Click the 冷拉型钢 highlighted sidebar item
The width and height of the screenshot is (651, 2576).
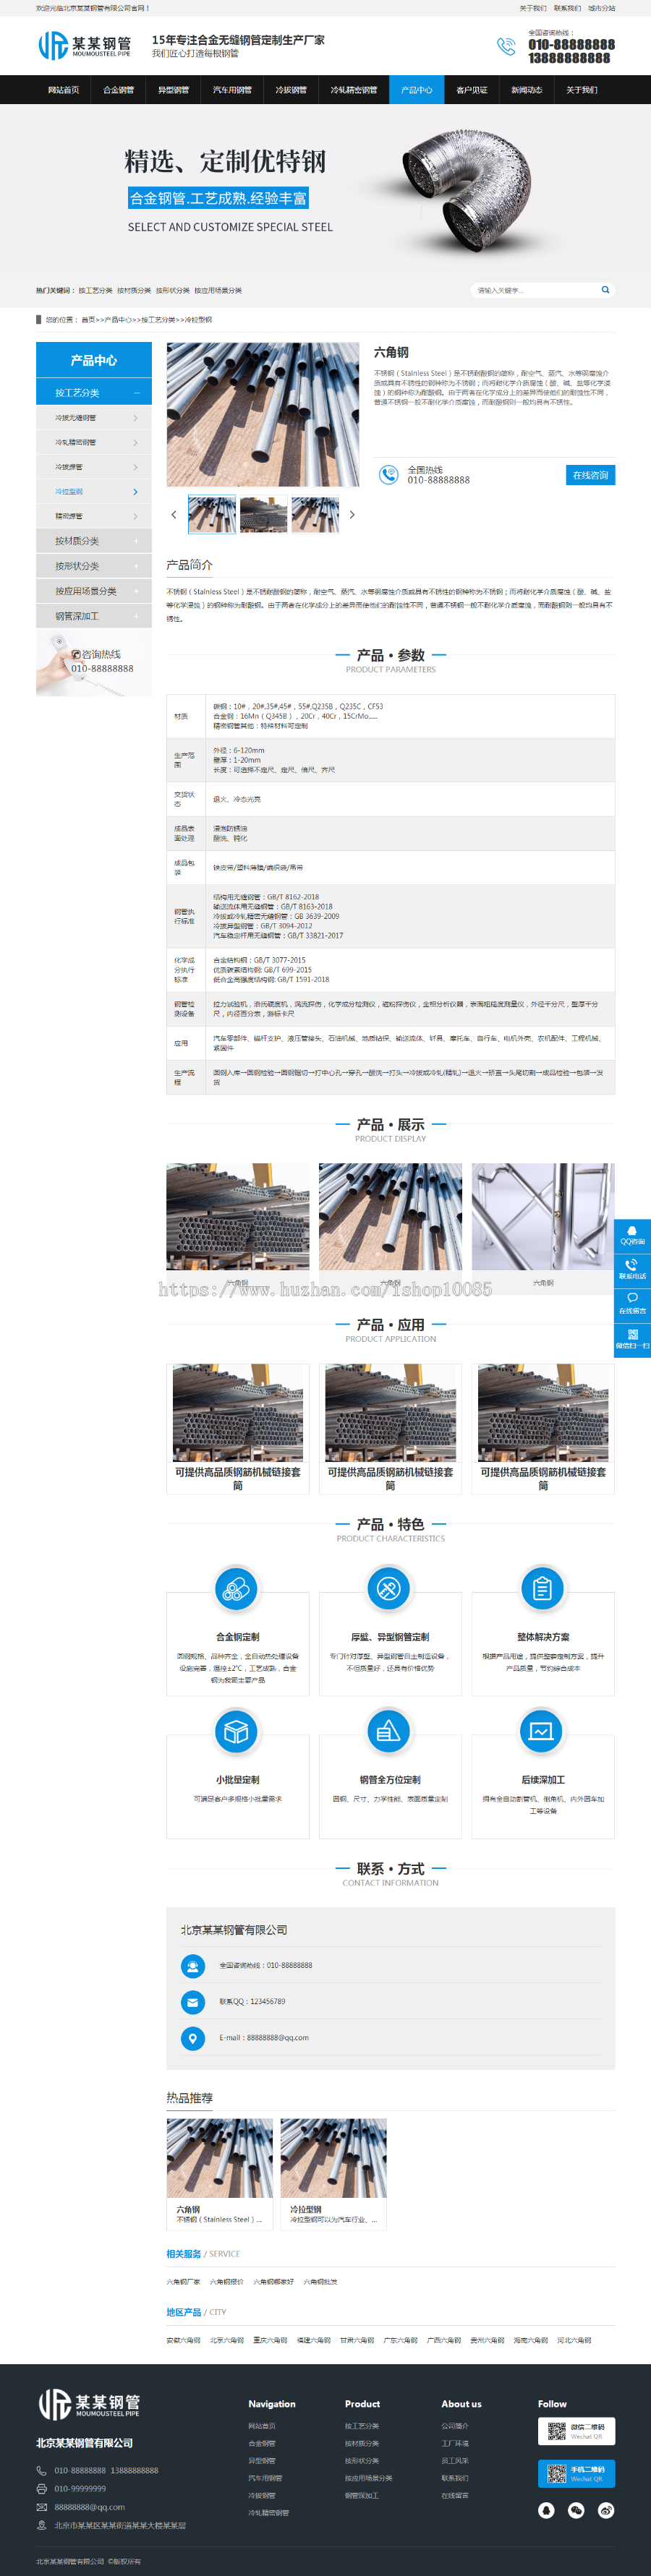[x=94, y=491]
